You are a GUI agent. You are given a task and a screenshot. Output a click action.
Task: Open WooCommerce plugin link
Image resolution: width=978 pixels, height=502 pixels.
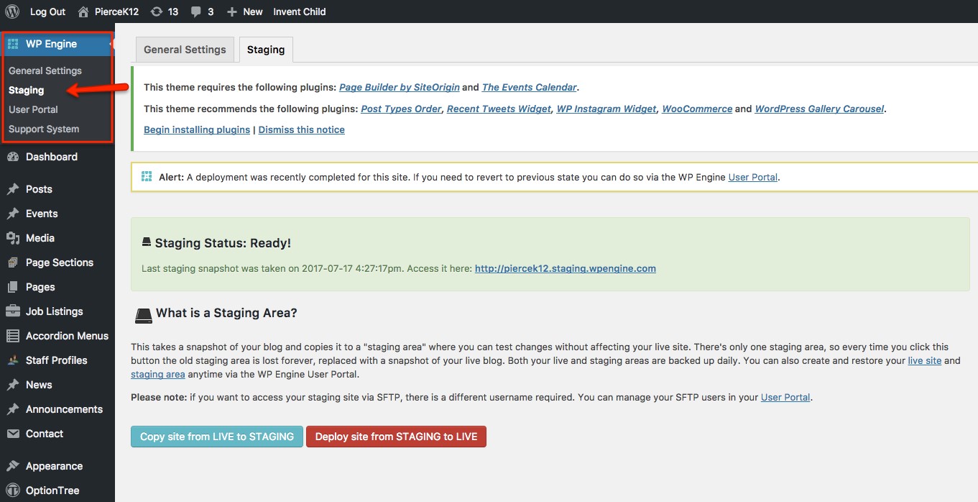pos(697,109)
